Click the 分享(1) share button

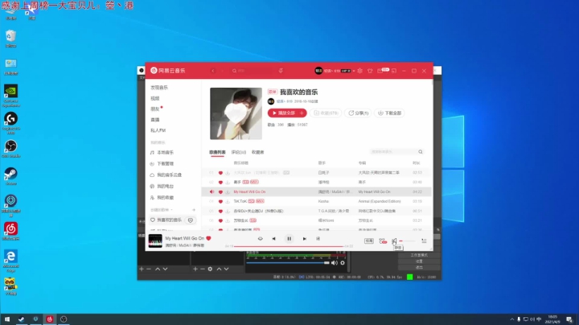358,113
